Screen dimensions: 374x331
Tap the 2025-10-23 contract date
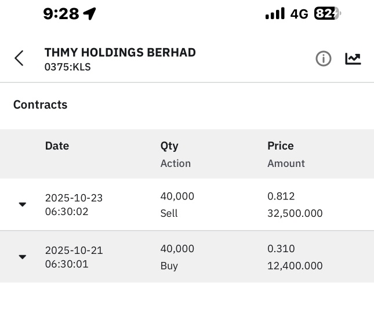tap(74, 198)
